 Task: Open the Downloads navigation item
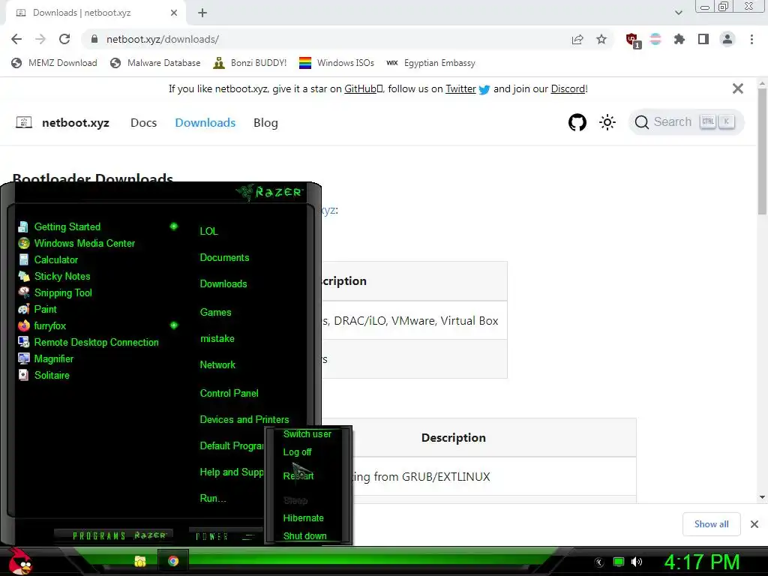pyautogui.click(x=205, y=122)
